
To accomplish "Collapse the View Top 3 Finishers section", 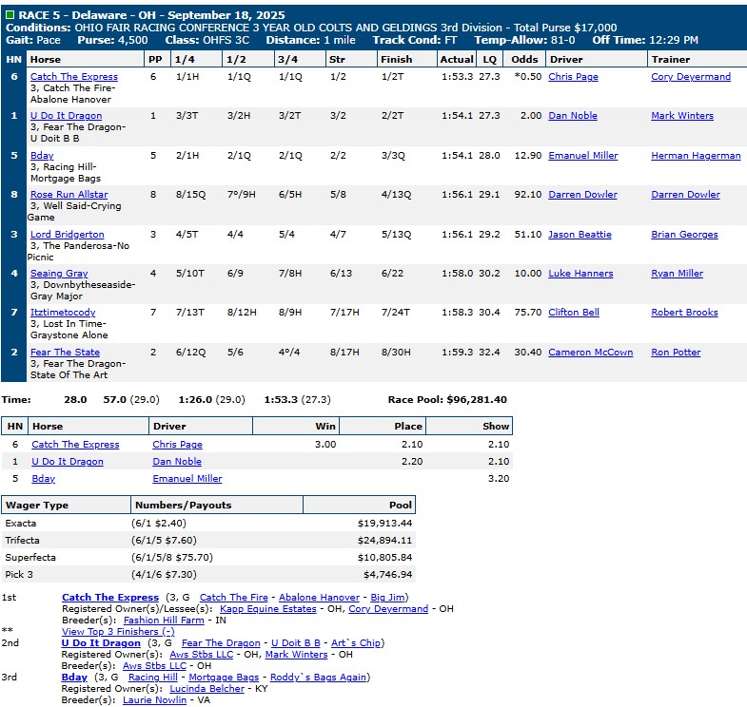I will (117, 631).
